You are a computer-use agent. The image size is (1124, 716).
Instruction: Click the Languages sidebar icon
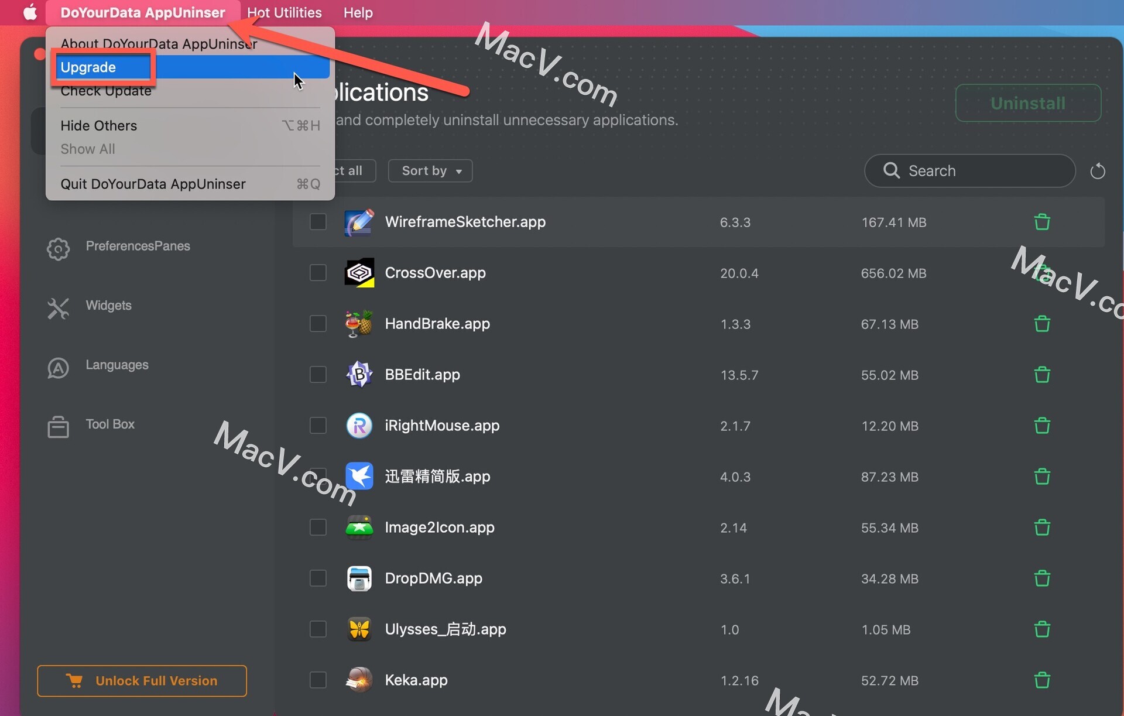coord(58,368)
